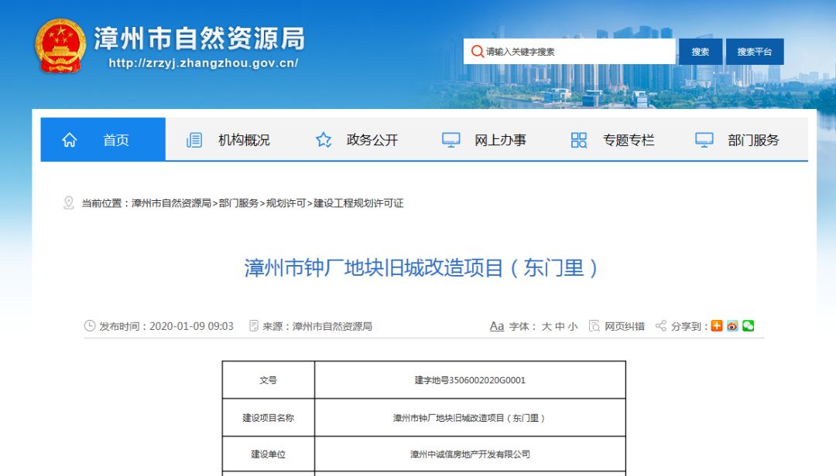
Task: Click the star icon beside 政务公开
Action: [323, 140]
